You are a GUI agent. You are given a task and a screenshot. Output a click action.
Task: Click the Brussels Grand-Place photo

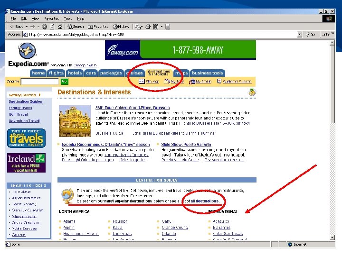pyautogui.click(x=75, y=121)
